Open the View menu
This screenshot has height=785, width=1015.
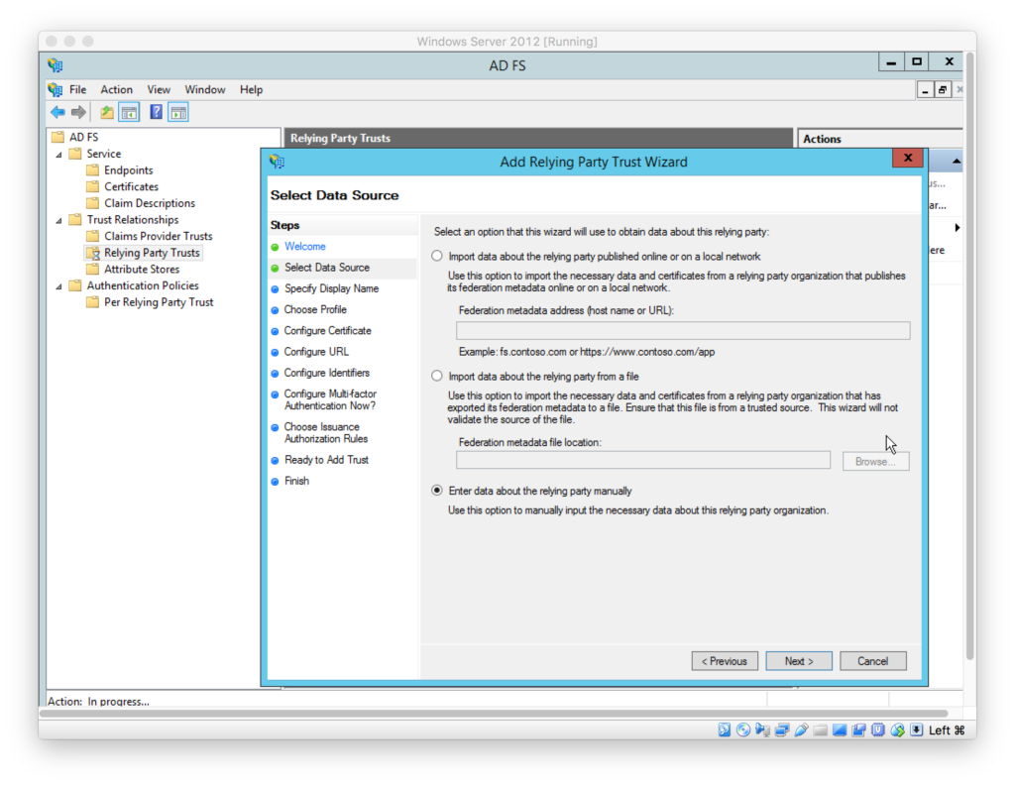tap(159, 89)
